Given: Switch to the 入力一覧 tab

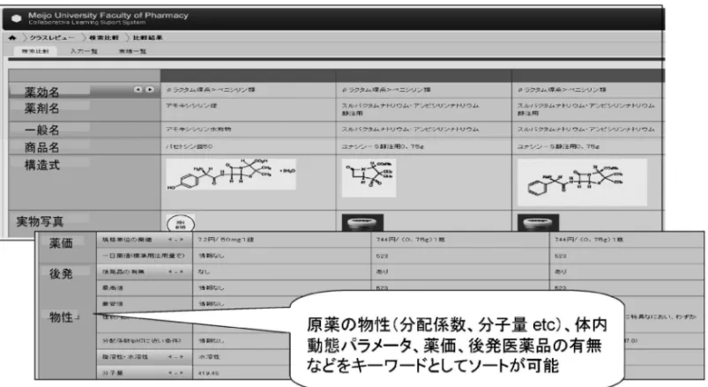Looking at the screenshot, I should (84, 51).
